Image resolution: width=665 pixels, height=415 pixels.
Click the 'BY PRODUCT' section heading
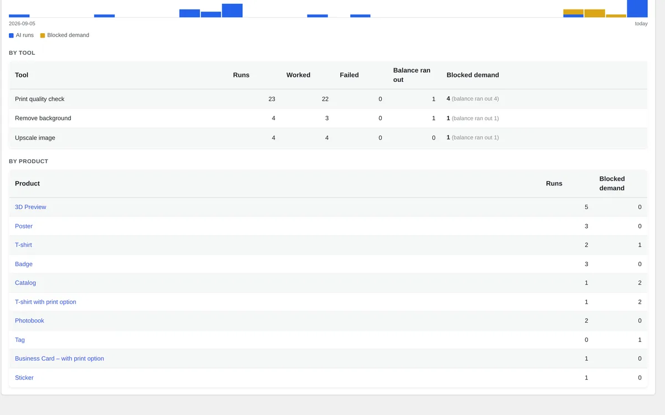pos(29,162)
